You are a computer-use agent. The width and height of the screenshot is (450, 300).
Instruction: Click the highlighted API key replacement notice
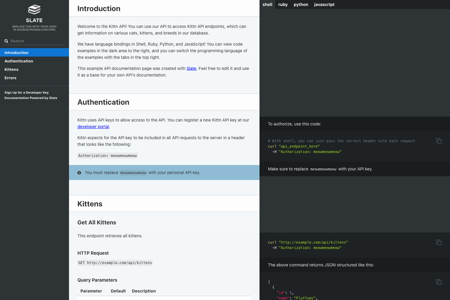point(164,172)
